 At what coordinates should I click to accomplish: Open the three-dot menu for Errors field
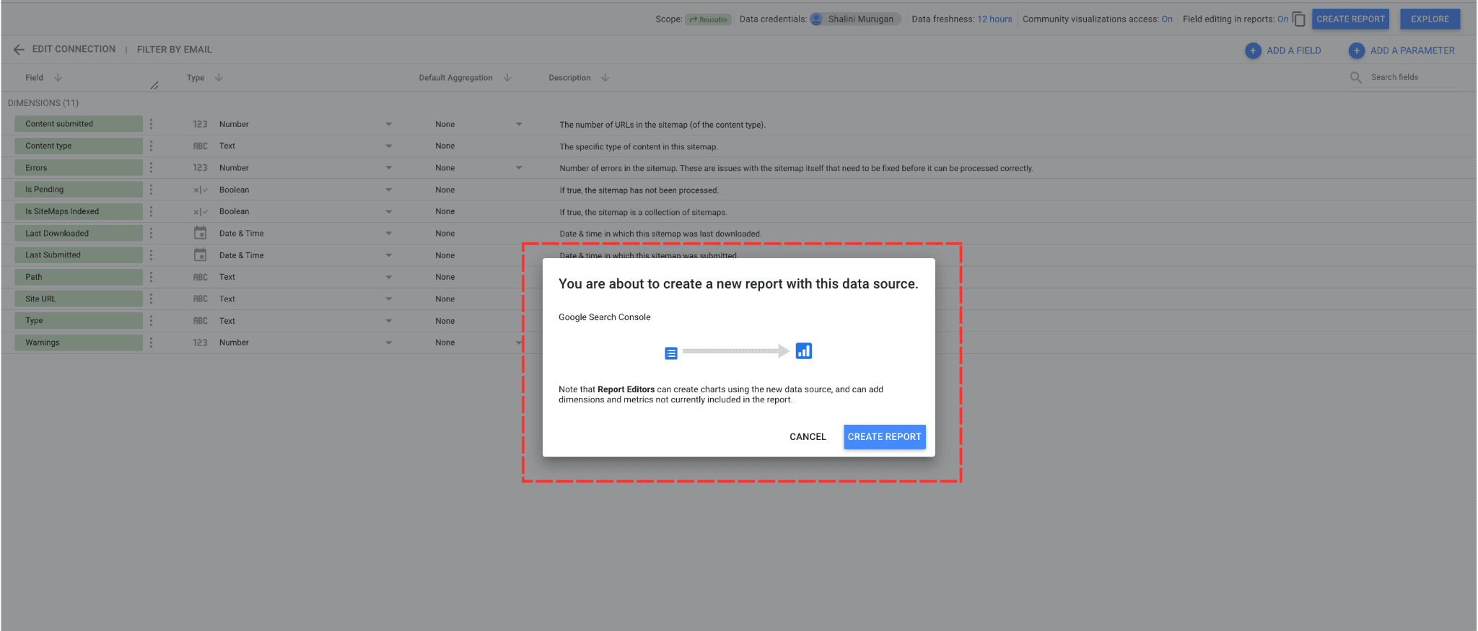tap(151, 168)
